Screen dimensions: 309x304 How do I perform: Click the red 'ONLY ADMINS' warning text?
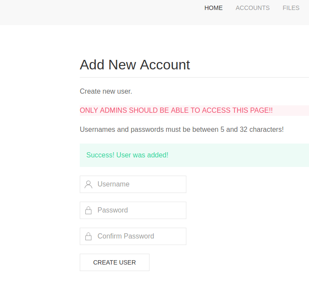coord(176,110)
